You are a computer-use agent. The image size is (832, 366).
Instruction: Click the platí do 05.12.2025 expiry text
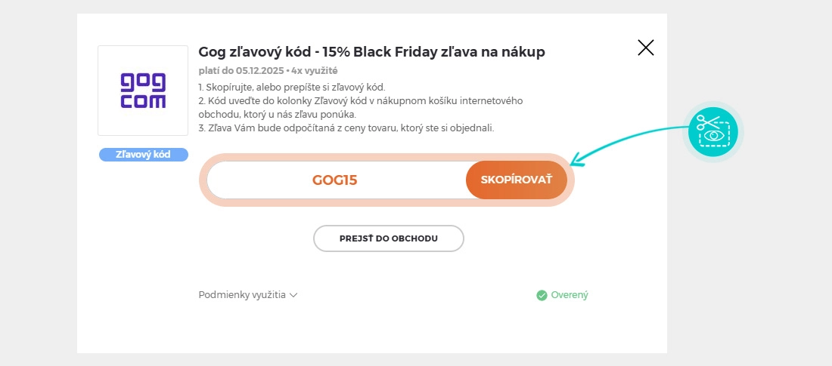click(x=241, y=70)
